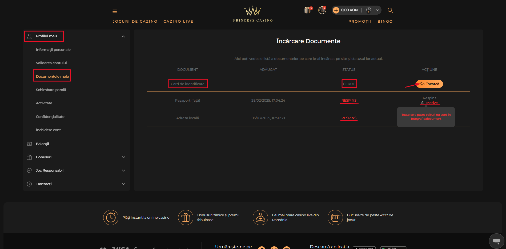Click the Joc Responsabil label
Image resolution: width=506 pixels, height=249 pixels.
pos(50,171)
